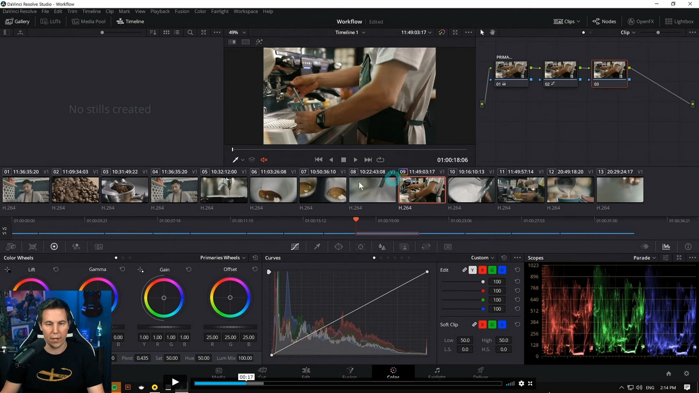Open the Tracker palette
The width and height of the screenshot is (699, 393).
(361, 247)
